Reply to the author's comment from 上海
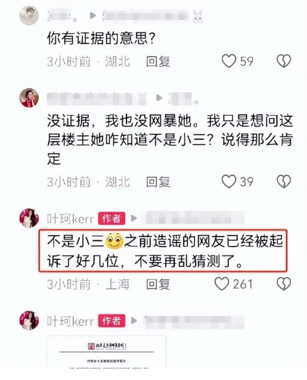Image resolution: width=307 pixels, height=380 pixels. click(158, 284)
